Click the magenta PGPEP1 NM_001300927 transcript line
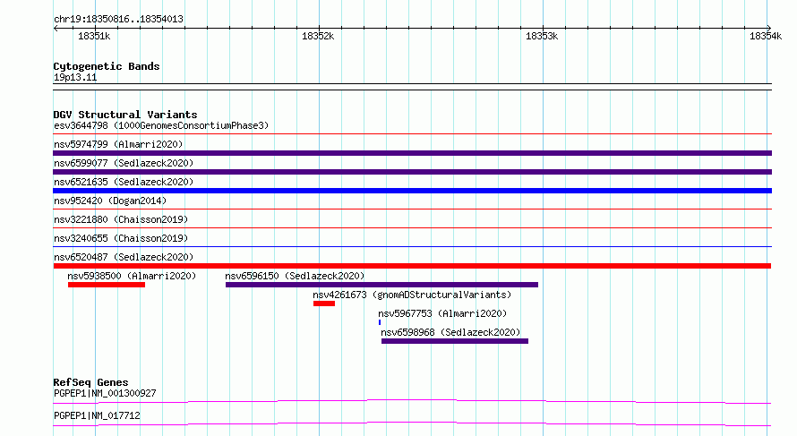This screenshot has height=436, width=797. (x=412, y=401)
